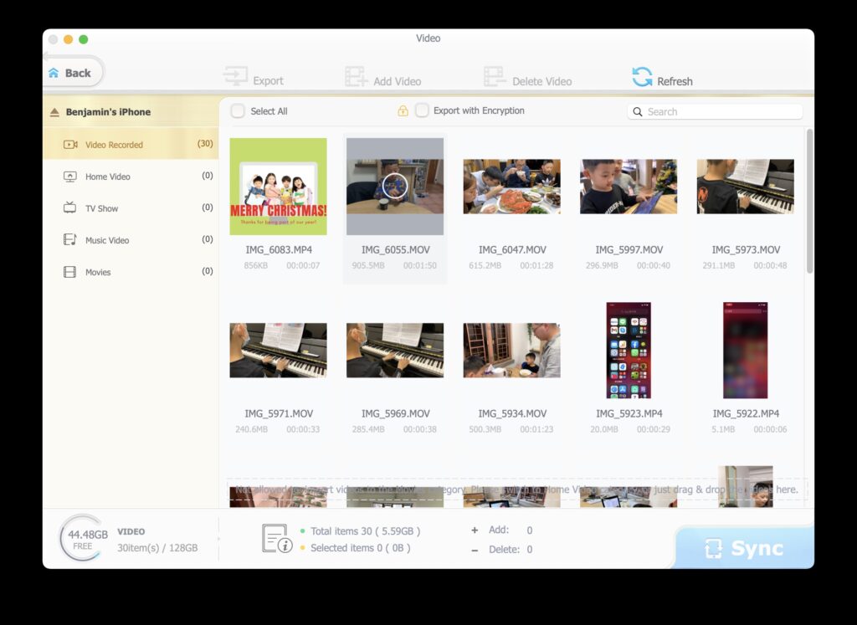Select the TV Show category
This screenshot has height=625, width=857.
101,208
